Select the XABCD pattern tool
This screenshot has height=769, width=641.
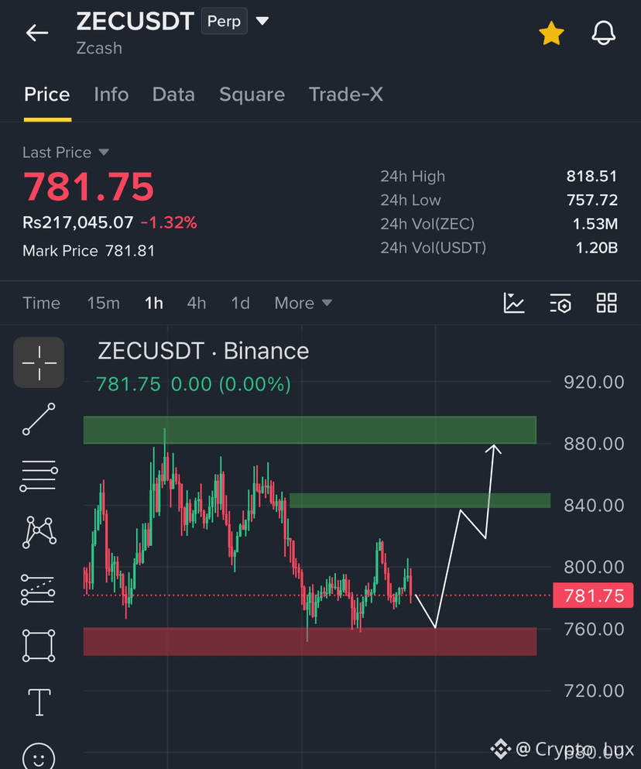coord(39,532)
